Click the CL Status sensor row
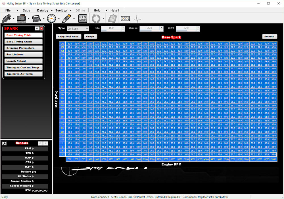Image resolution: width=284 pixels, height=199 pixels. click(x=25, y=176)
